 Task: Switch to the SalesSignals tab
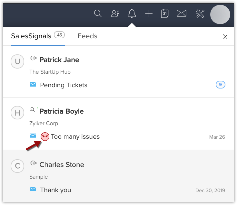point(31,36)
